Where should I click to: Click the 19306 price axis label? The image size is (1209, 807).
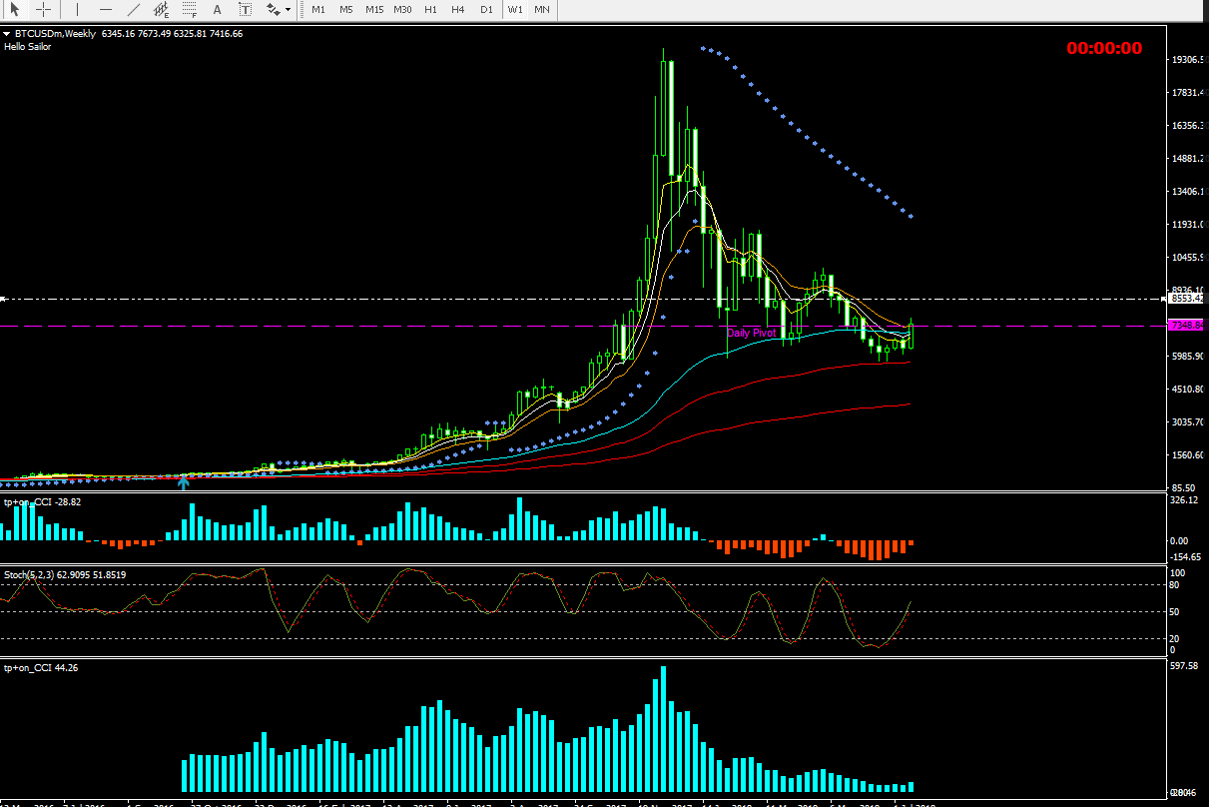1188,60
